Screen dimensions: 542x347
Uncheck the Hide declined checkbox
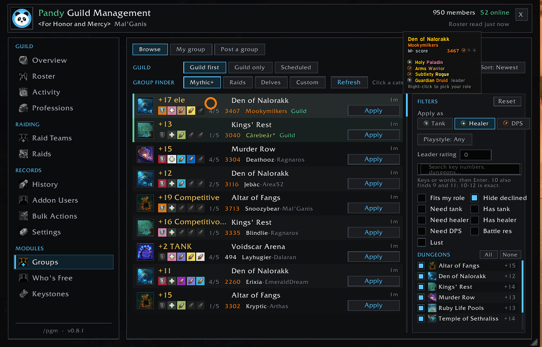coord(474,198)
